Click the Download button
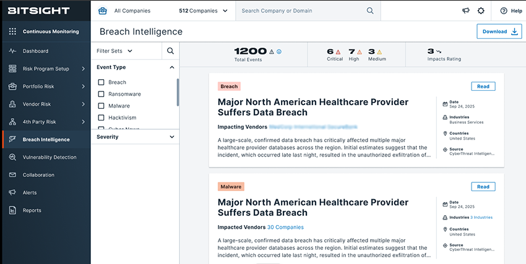526x264 pixels. click(x=499, y=32)
